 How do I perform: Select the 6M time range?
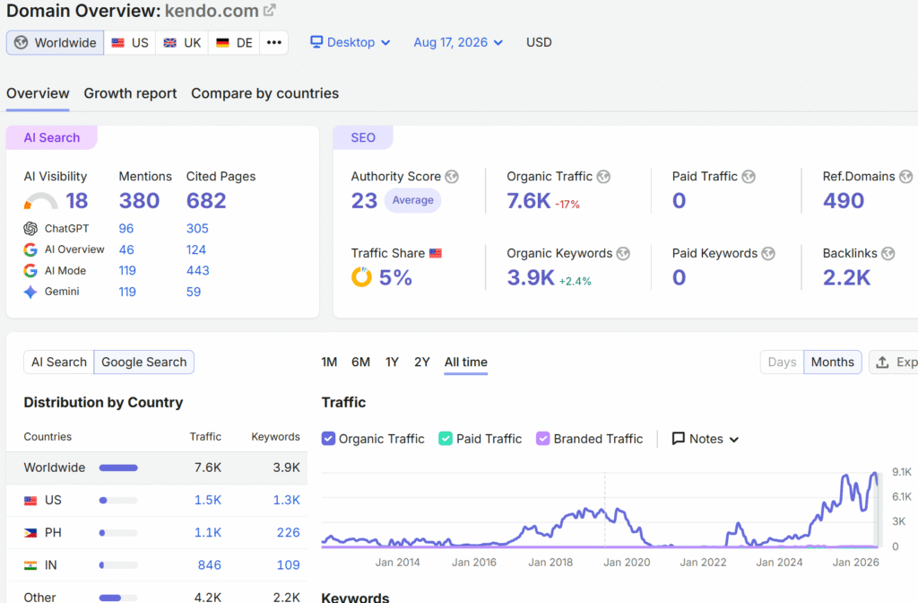click(360, 363)
